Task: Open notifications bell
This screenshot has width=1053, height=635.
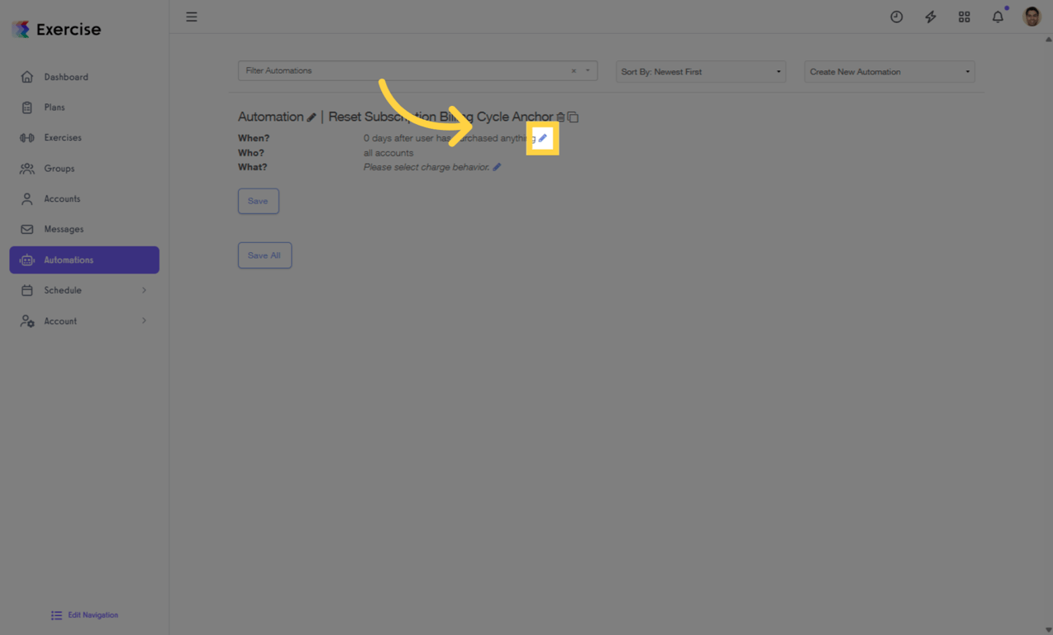Action: pos(998,17)
